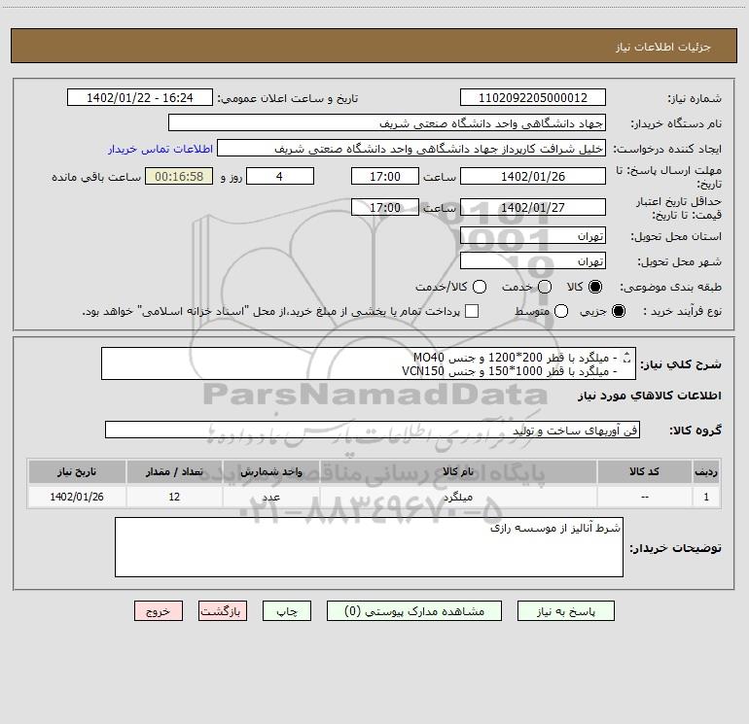The width and height of the screenshot is (749, 724).
Task: Click the buyer notes text area
Action: pyautogui.click(x=370, y=547)
